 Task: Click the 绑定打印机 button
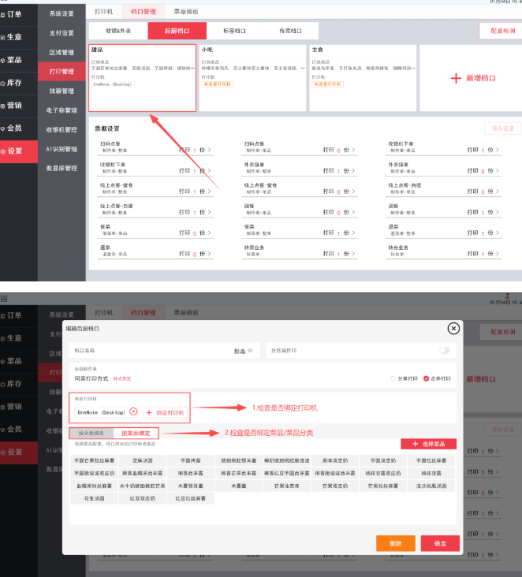point(166,412)
